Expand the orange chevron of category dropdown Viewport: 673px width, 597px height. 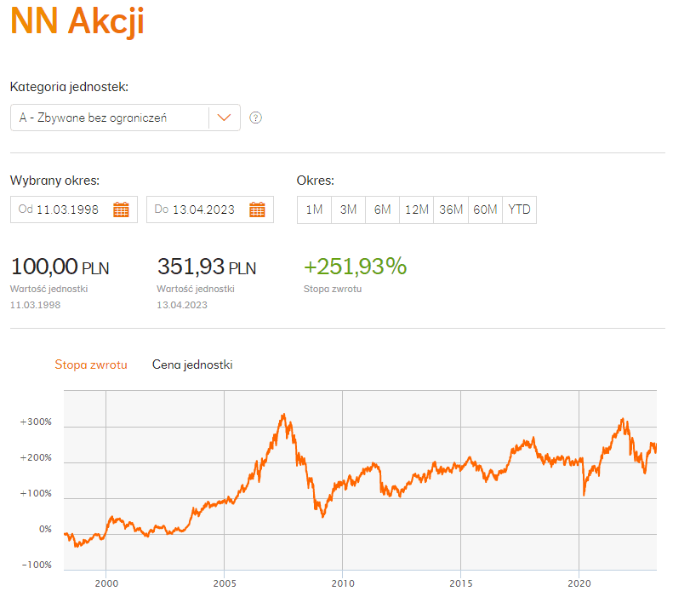(225, 118)
